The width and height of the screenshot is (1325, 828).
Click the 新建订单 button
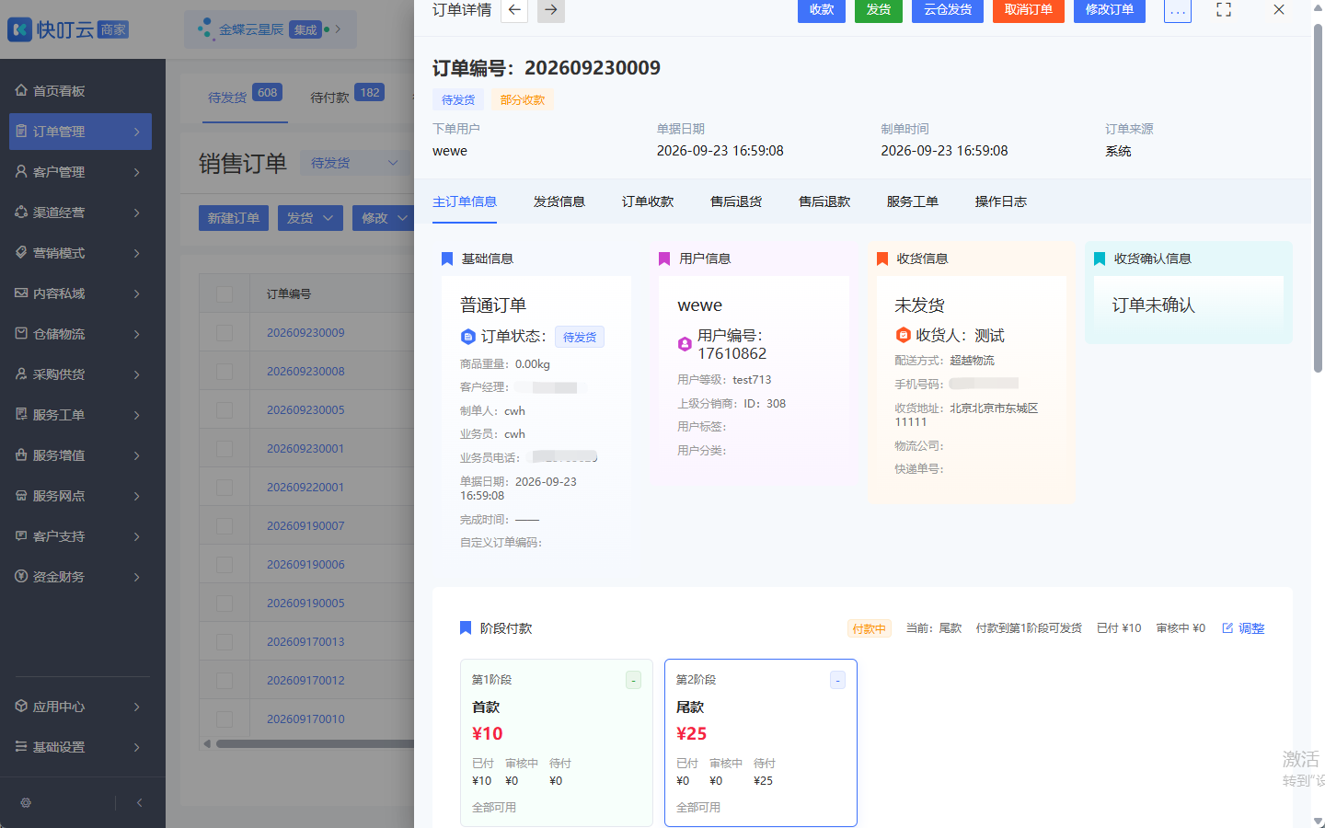[x=234, y=218]
